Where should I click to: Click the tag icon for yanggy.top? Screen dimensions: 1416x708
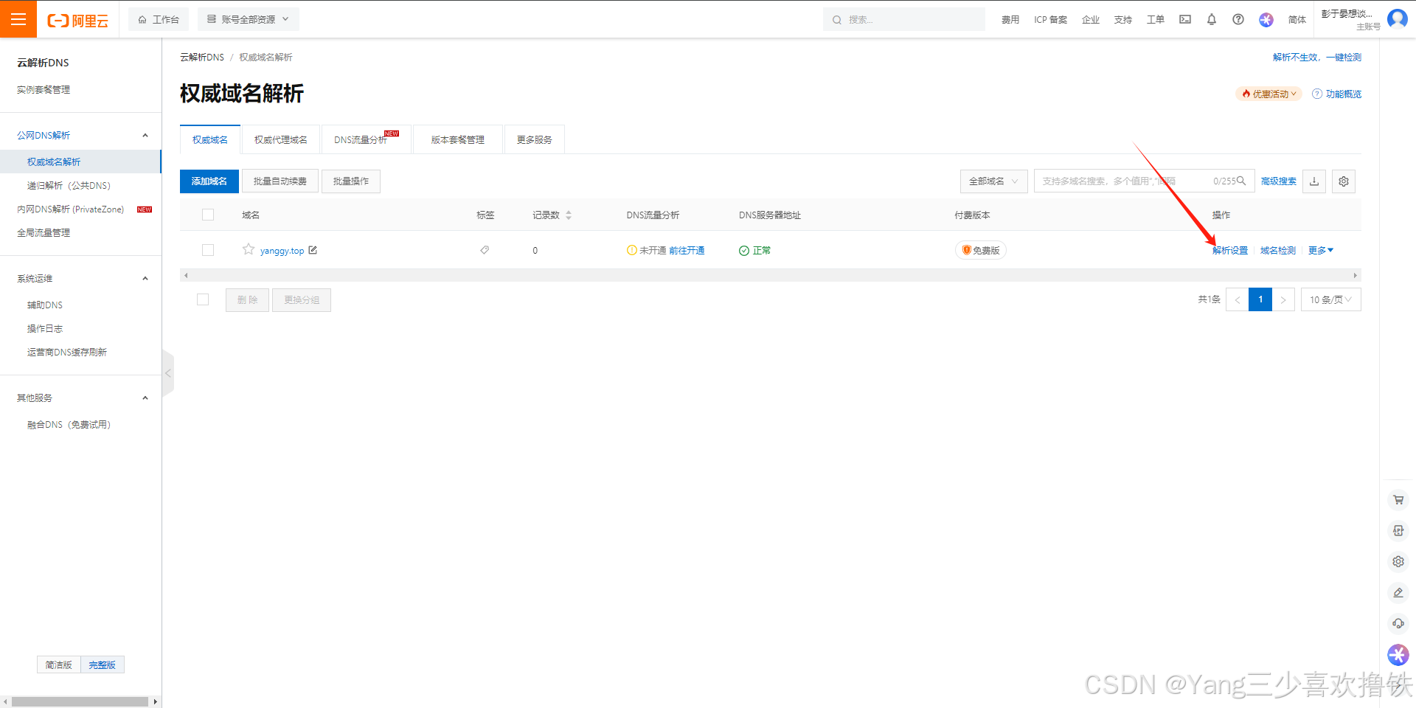click(485, 250)
